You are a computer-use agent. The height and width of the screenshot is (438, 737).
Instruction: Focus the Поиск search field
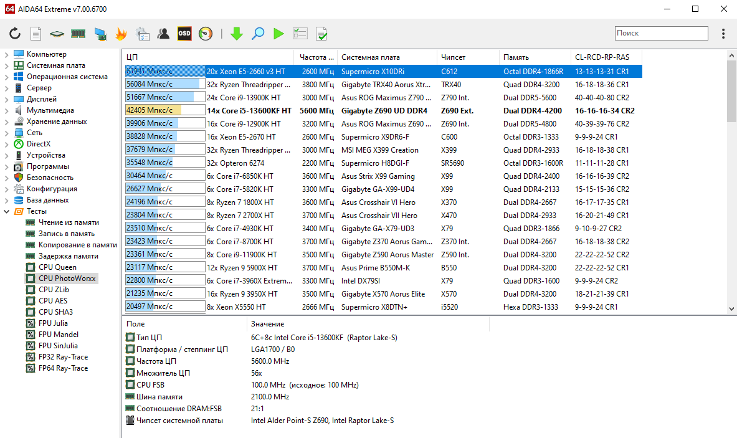662,33
